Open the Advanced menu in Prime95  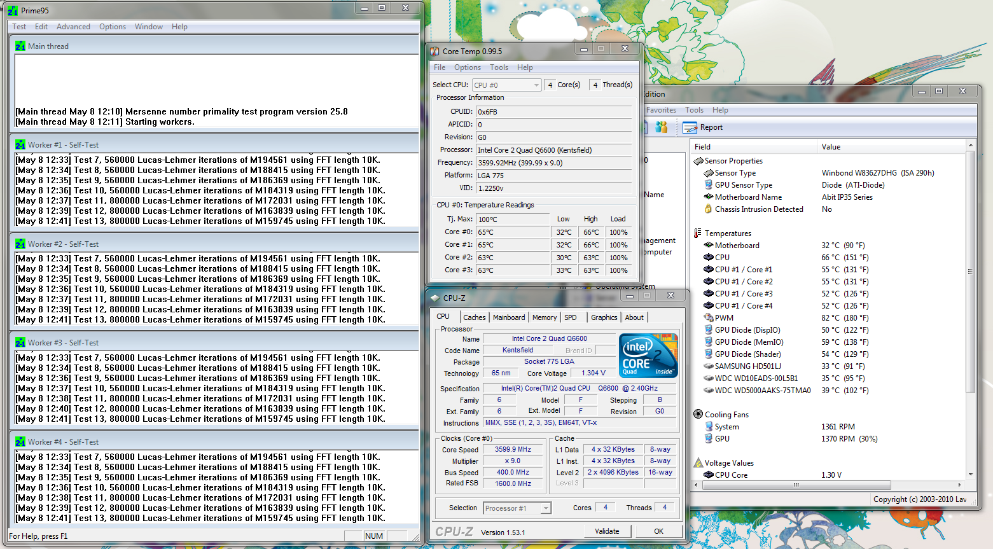(x=73, y=27)
